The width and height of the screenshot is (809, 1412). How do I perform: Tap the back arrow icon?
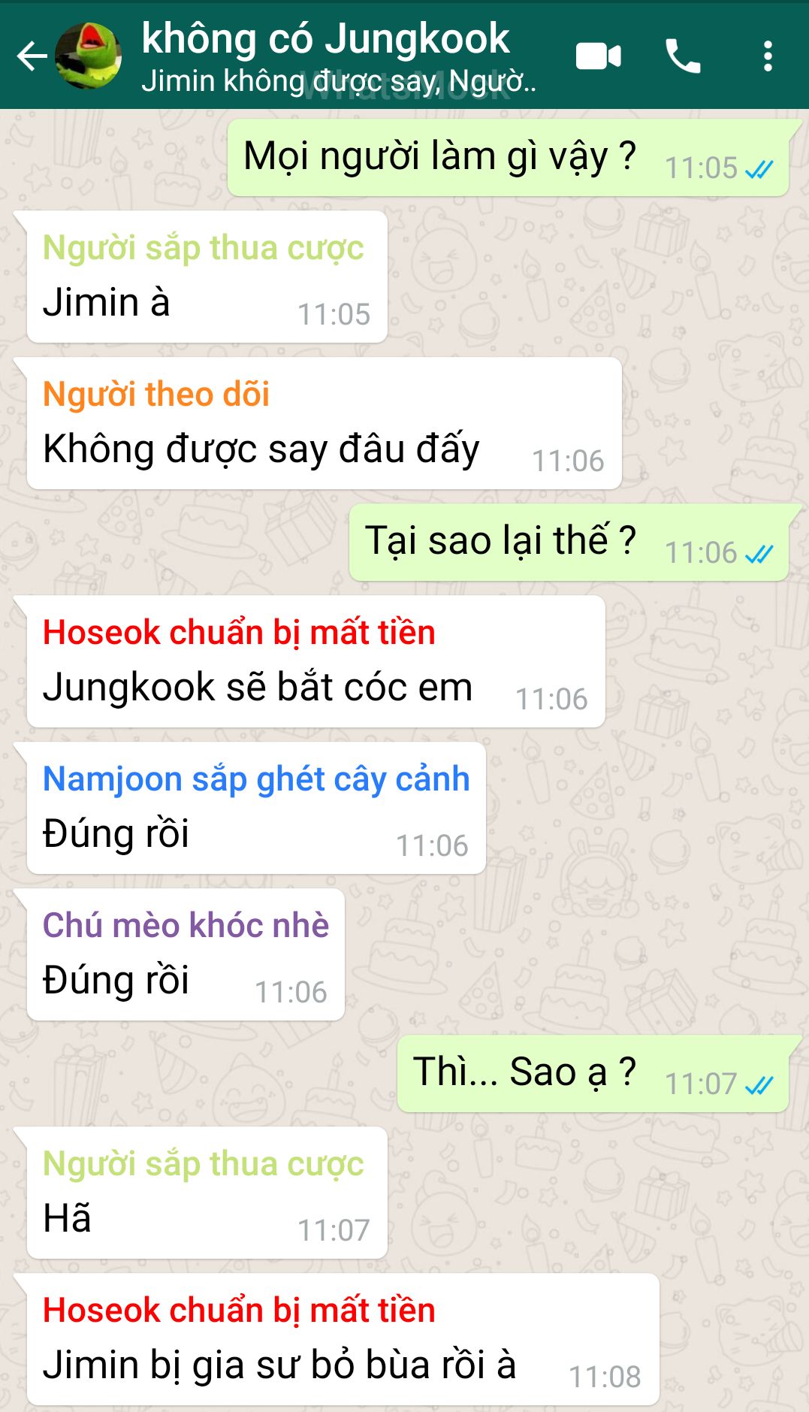[32, 56]
